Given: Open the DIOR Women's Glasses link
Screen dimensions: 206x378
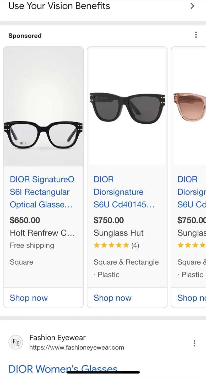Looking at the screenshot, I should pos(63,369).
